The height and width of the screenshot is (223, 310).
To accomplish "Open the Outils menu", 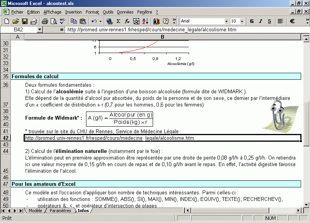I will [108, 12].
